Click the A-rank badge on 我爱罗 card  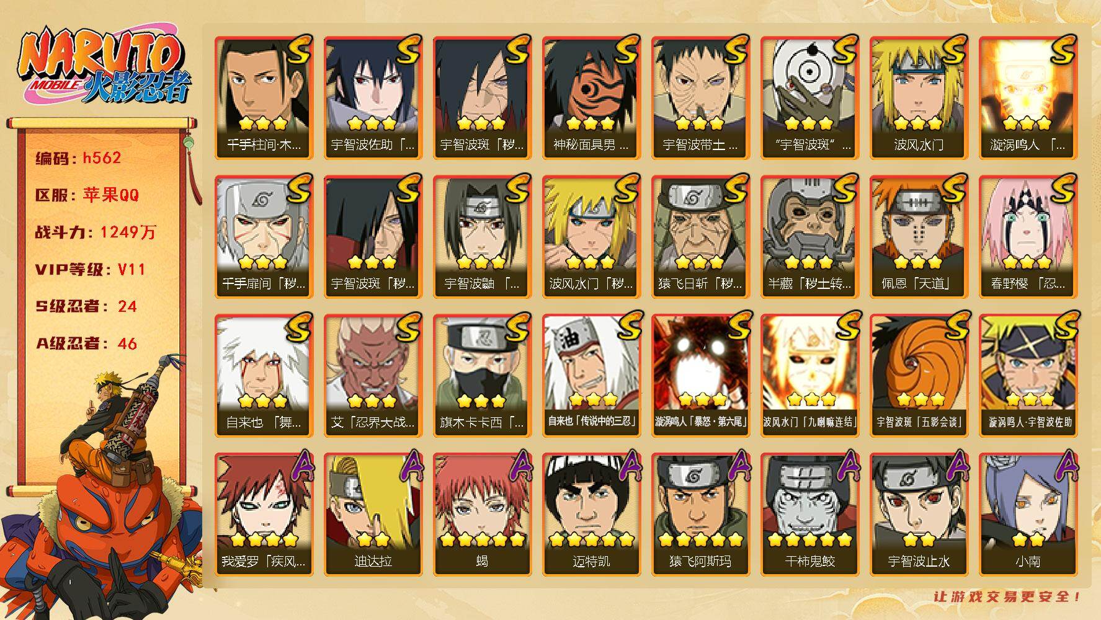click(x=301, y=466)
